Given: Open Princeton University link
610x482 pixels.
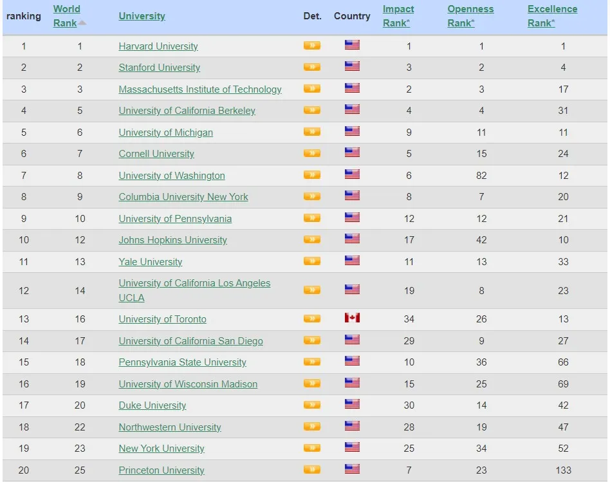Looking at the screenshot, I should tap(162, 470).
